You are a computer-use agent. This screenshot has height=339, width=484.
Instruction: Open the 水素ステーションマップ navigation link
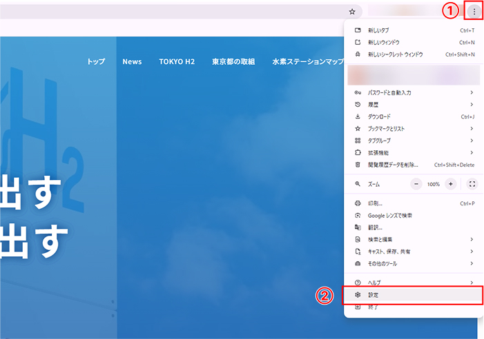coord(308,61)
